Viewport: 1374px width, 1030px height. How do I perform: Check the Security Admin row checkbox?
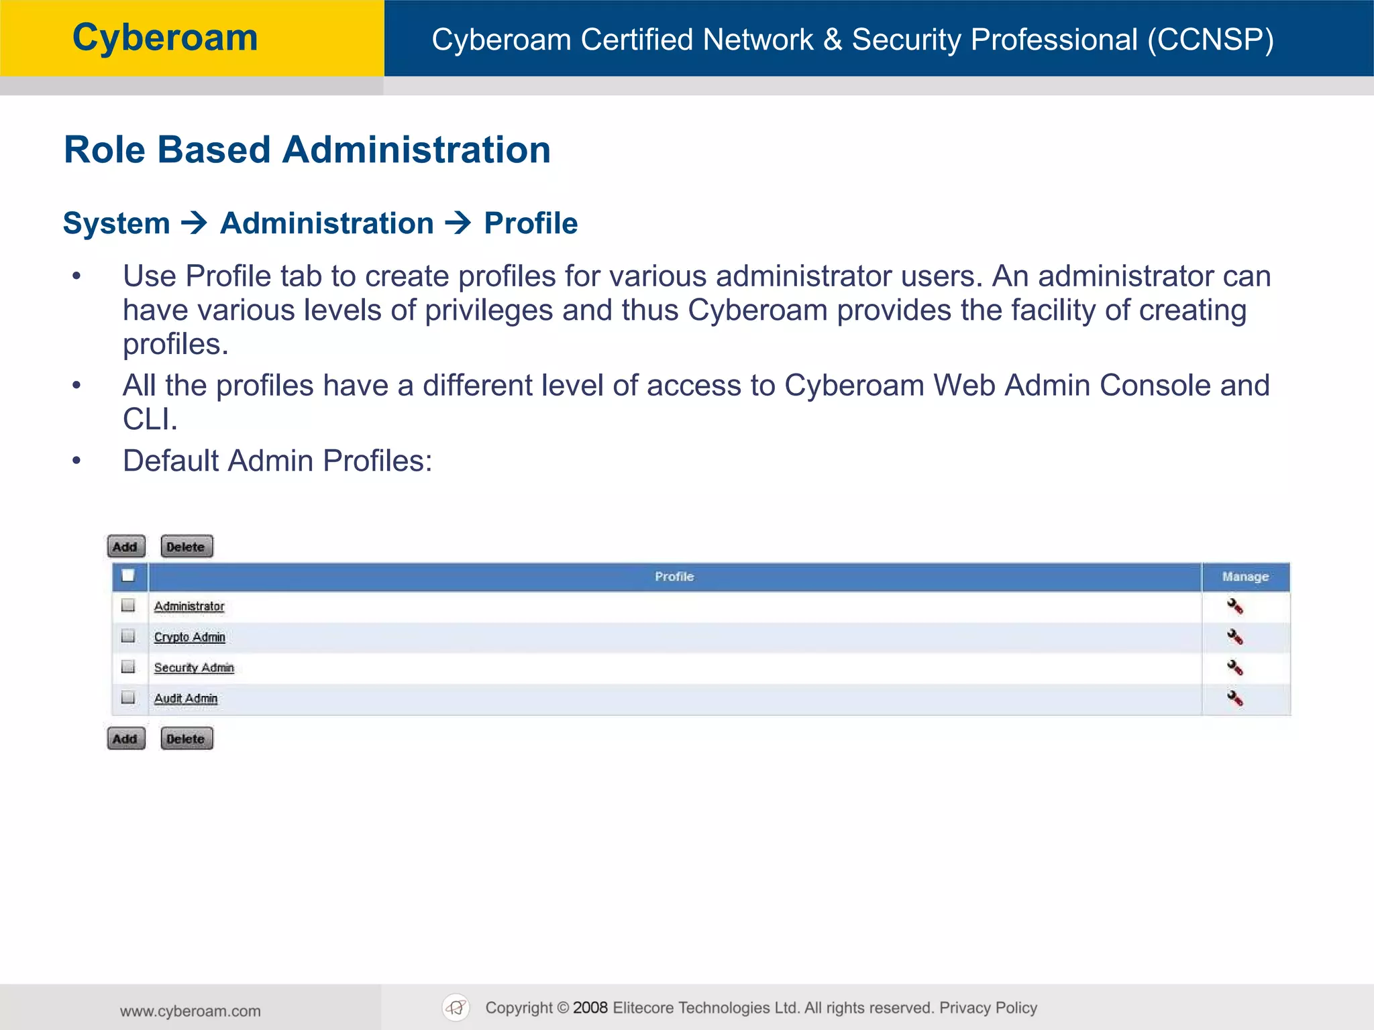click(x=128, y=667)
